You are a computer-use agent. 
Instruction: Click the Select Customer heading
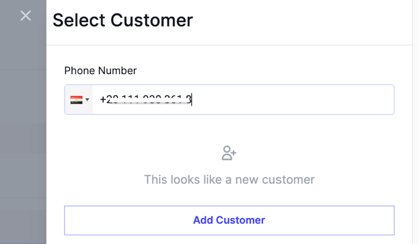click(122, 21)
